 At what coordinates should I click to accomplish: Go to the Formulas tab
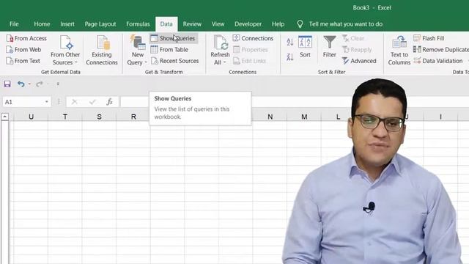(x=138, y=24)
